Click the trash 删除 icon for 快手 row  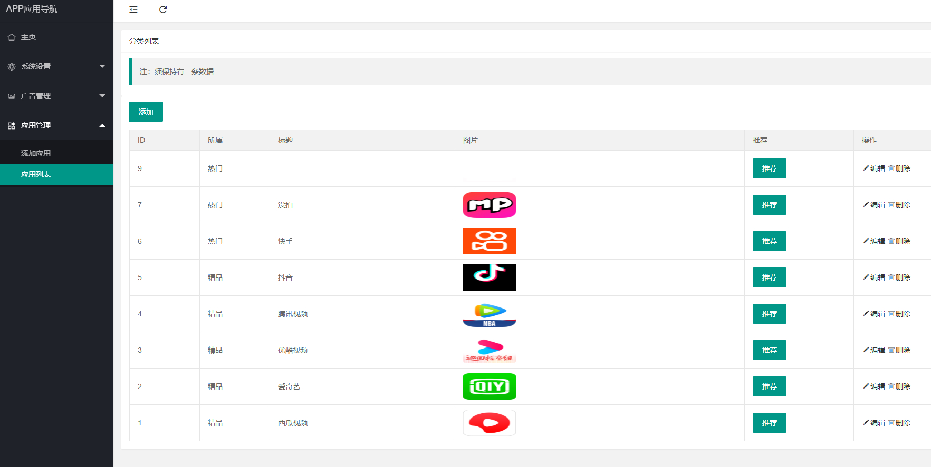coord(891,241)
